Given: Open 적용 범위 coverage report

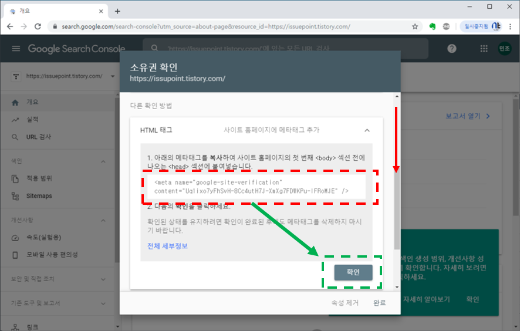Looking at the screenshot, I should [58, 178].
